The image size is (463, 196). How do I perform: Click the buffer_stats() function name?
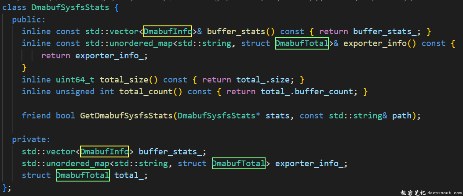click(241, 32)
